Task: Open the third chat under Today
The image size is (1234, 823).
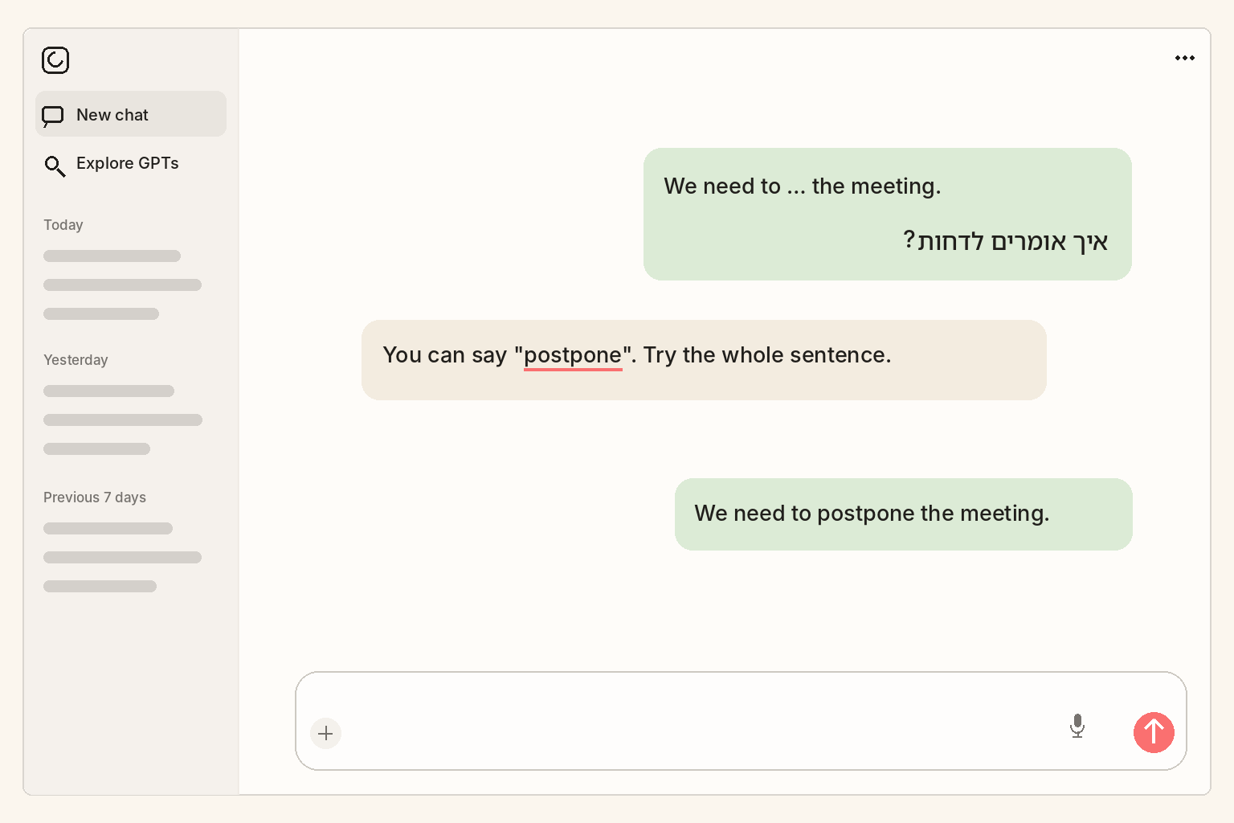Action: (101, 313)
